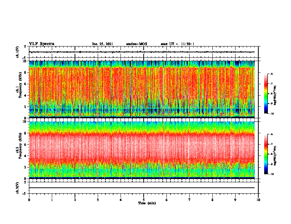Click tick label "9" on the time axis
Image resolution: width=291 pixels, height=224 pixels.
(235, 200)
